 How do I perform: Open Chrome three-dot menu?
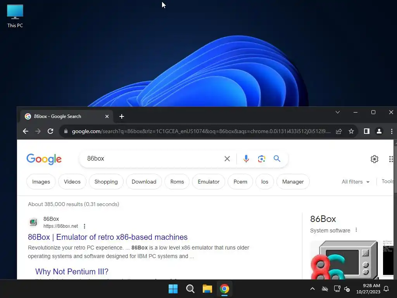point(392,131)
